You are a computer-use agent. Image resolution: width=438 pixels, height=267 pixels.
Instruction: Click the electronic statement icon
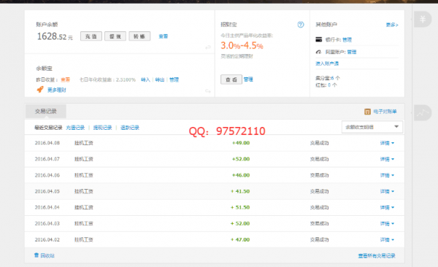click(x=367, y=112)
